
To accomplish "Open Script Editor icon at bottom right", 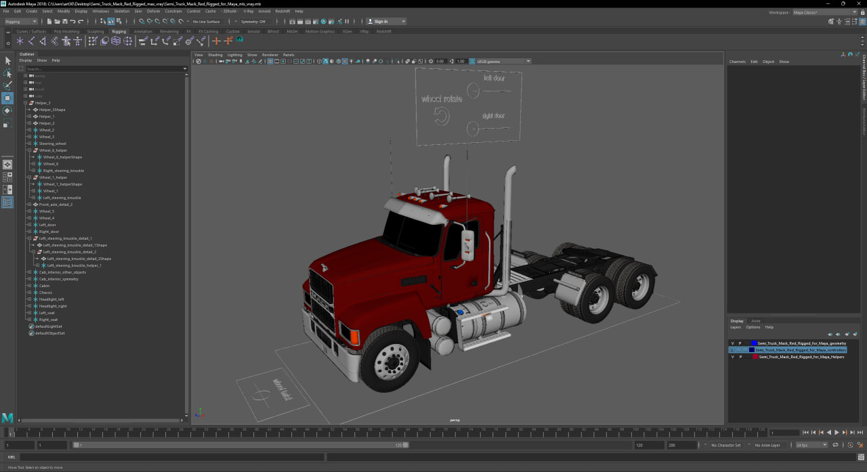I will (x=860, y=457).
